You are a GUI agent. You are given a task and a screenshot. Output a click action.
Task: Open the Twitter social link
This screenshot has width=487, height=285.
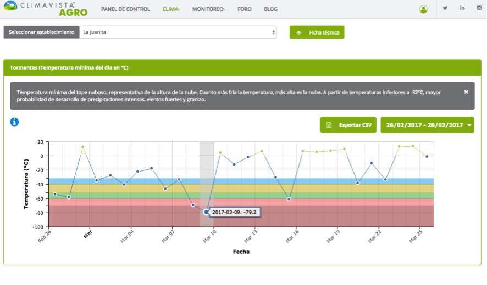445,8
